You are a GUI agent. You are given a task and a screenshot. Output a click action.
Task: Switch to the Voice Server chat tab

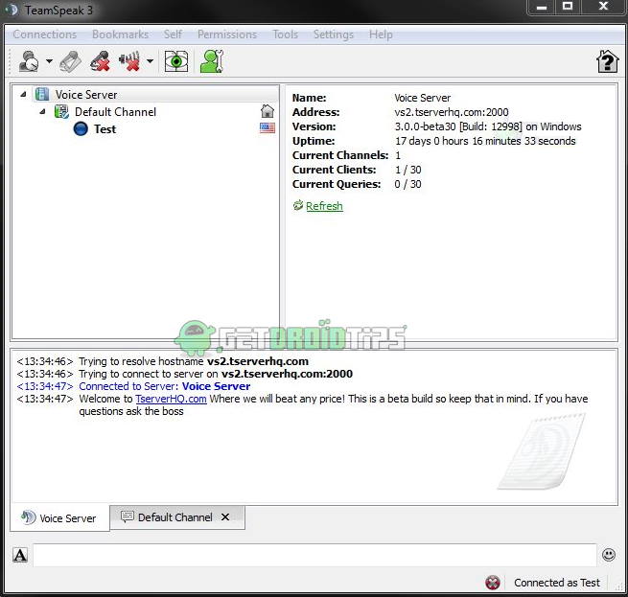pyautogui.click(x=59, y=517)
